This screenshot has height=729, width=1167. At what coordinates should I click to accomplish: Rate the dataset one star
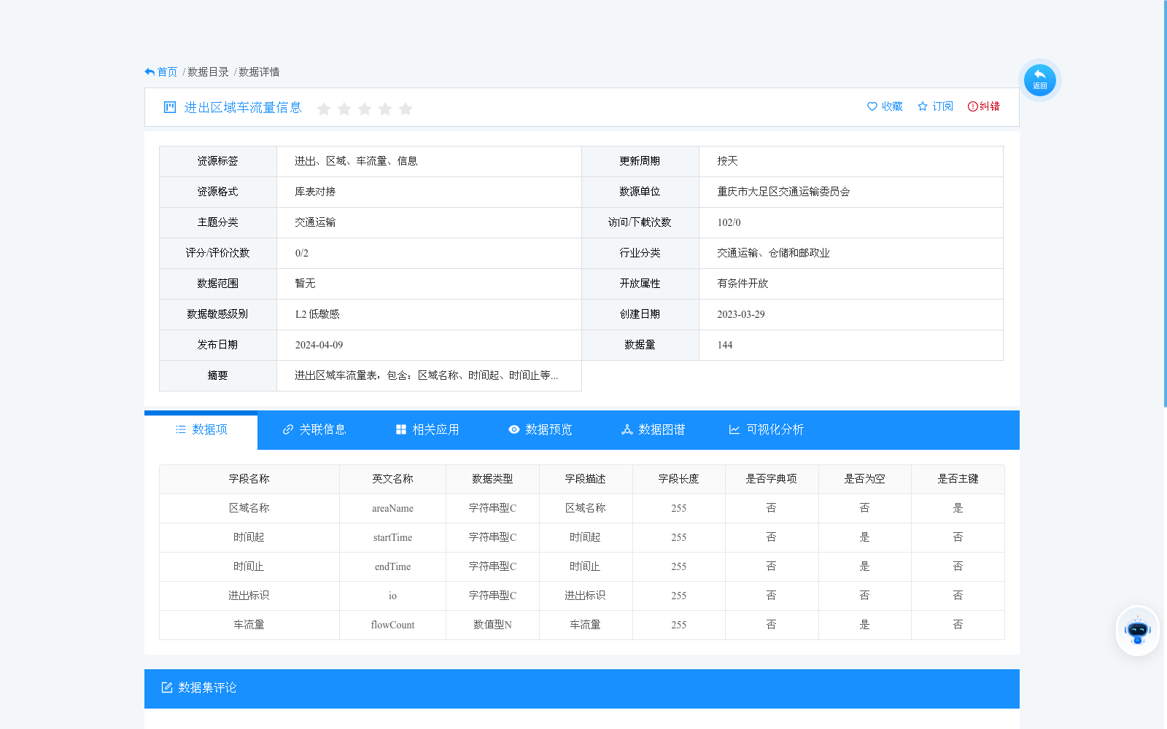tap(324, 108)
